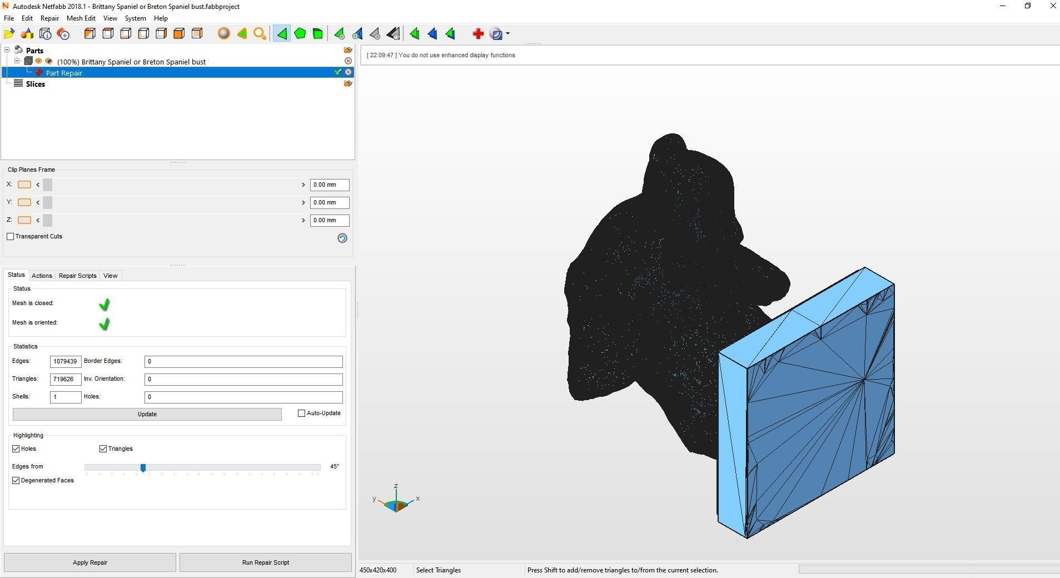
Task: Select the green cube shell selection tool
Action: [x=317, y=34]
